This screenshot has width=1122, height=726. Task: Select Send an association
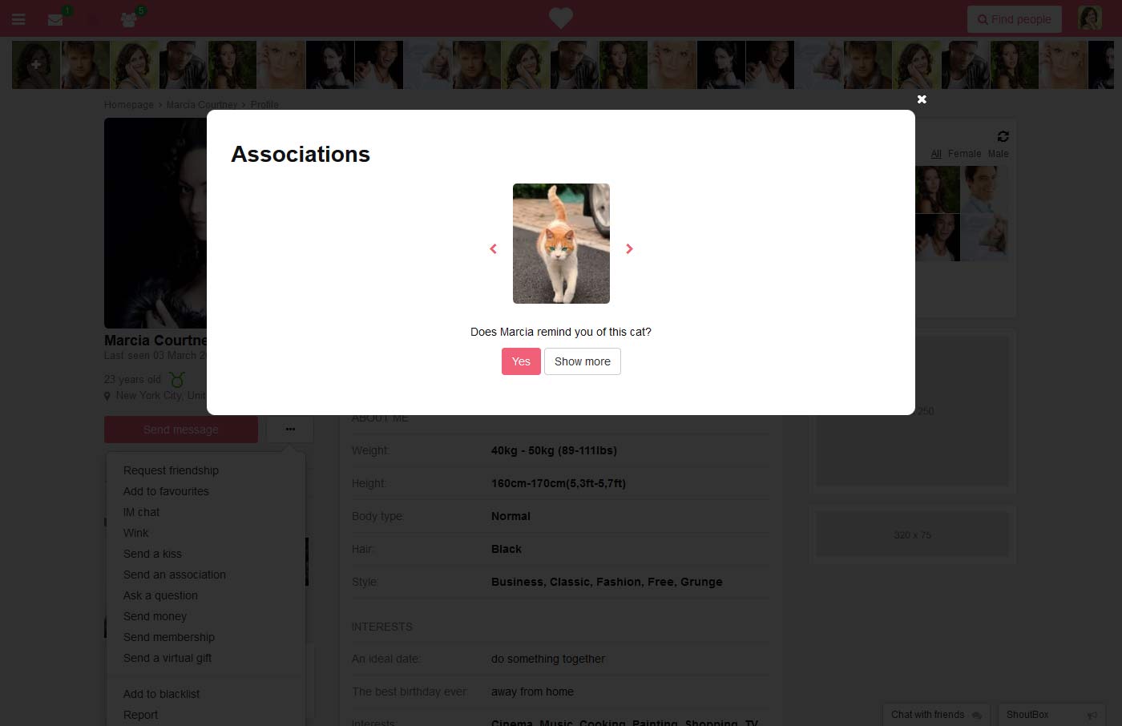175,575
